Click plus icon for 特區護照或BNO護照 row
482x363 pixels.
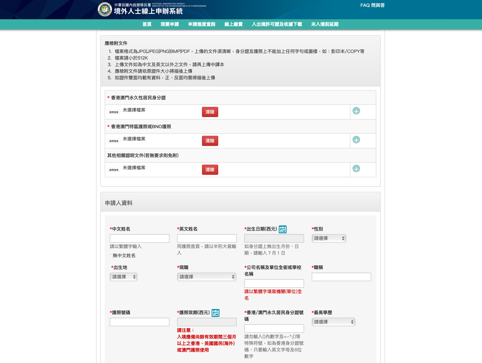click(x=356, y=140)
